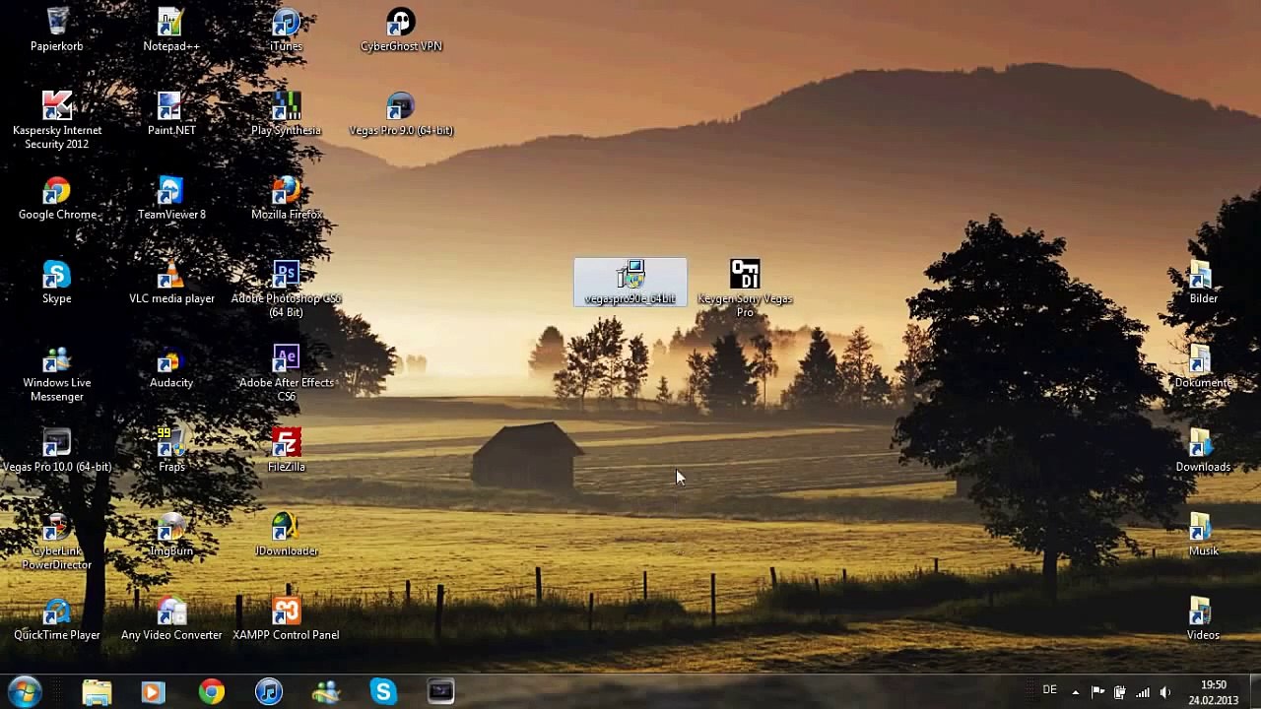Launch Windows Media Player from the taskbar
This screenshot has width=1261, height=709.
click(x=154, y=692)
